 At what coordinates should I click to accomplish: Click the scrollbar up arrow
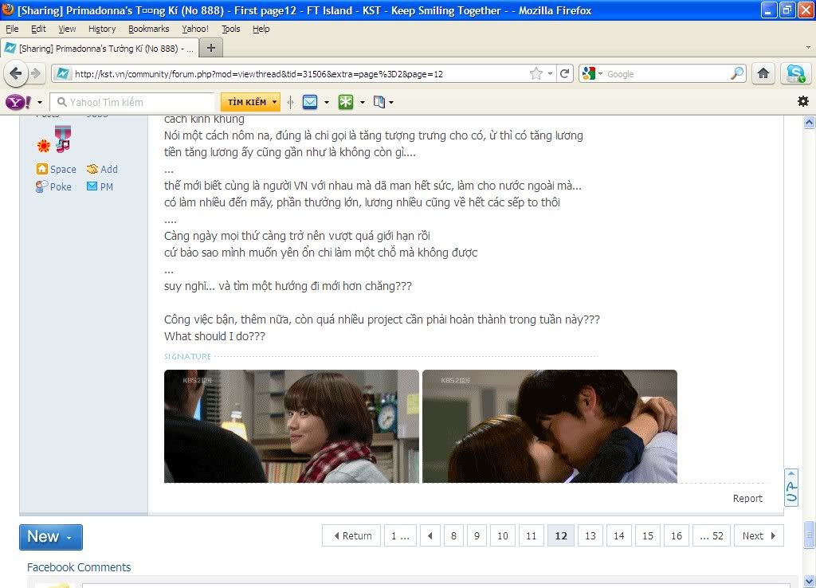click(809, 122)
